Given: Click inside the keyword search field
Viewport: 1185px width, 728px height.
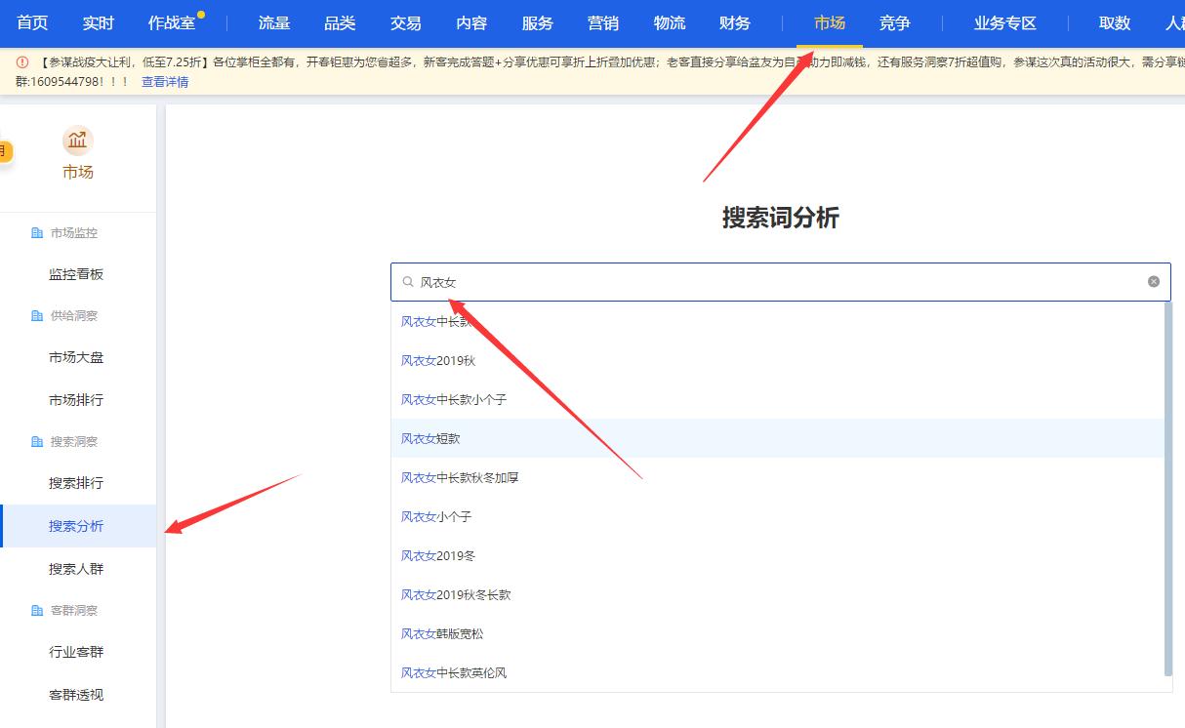Looking at the screenshot, I should point(683,282).
